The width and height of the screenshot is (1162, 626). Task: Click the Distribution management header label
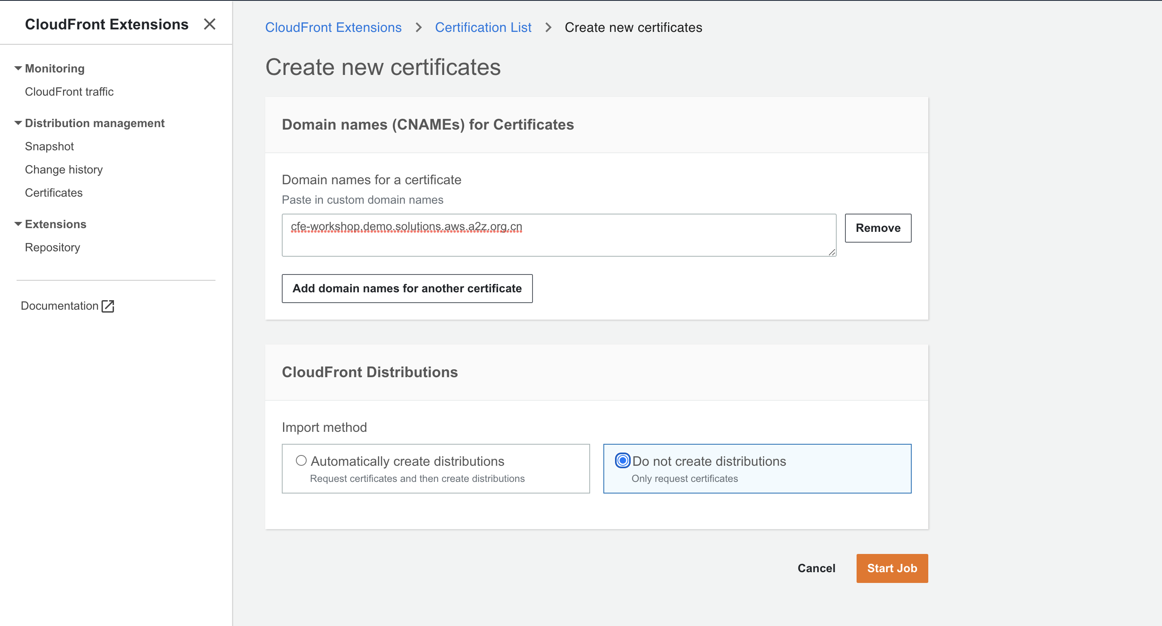pos(95,123)
